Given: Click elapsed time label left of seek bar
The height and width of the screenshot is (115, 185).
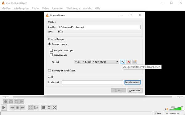Looking at the screenshot, I should [x=6, y=97].
